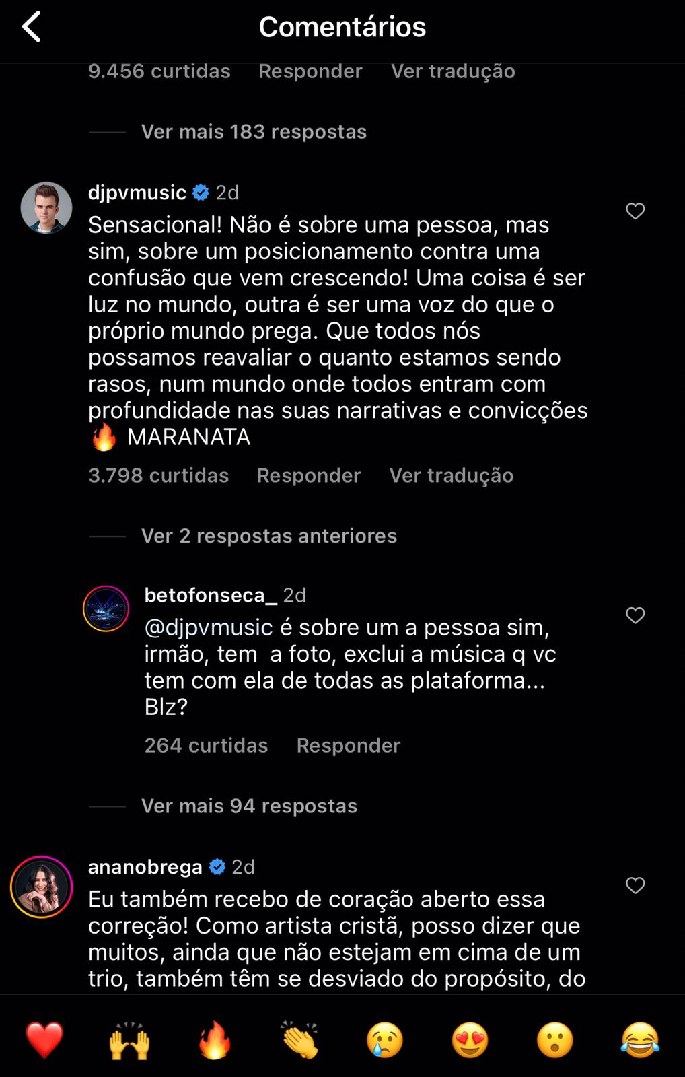The image size is (685, 1077).
Task: Show 'Ver 2 respostas anteriores'
Action: [269, 536]
